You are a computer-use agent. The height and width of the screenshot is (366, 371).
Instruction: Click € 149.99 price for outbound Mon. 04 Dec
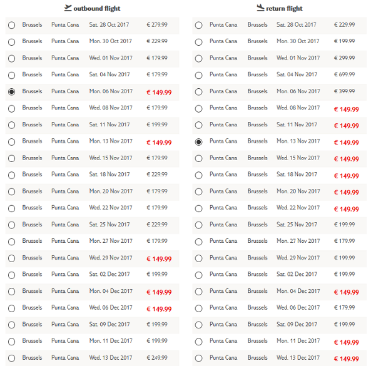[x=159, y=292]
